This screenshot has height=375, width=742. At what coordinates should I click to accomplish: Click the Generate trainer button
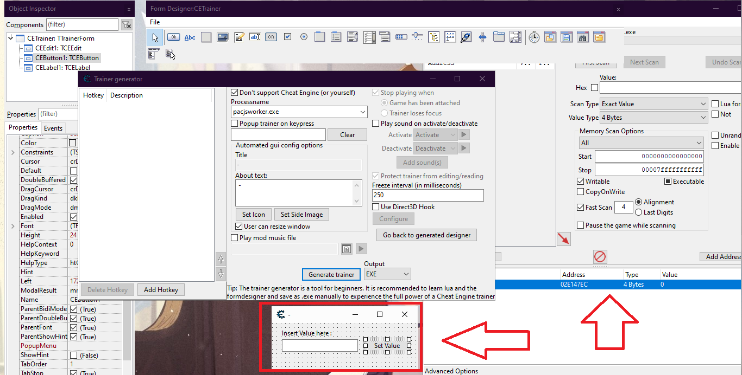pyautogui.click(x=331, y=274)
